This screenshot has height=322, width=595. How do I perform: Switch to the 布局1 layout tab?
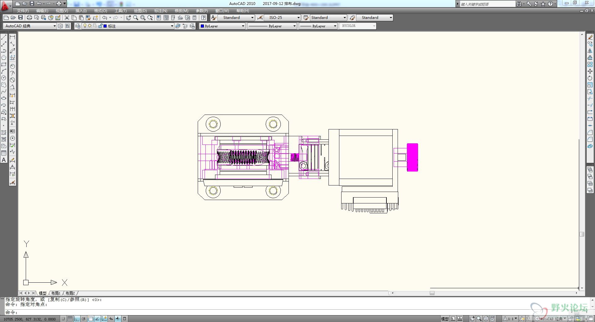(x=56, y=293)
